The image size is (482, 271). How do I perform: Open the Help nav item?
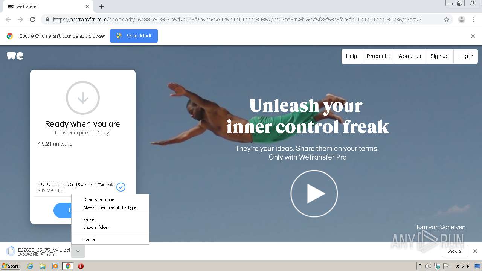coord(352,56)
